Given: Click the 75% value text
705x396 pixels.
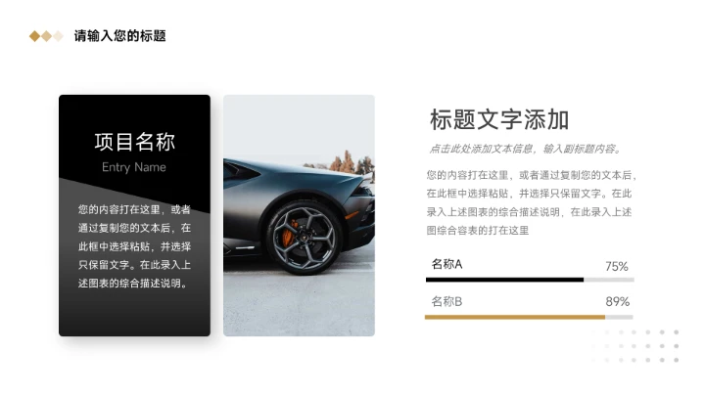Looking at the screenshot, I should click(617, 266).
